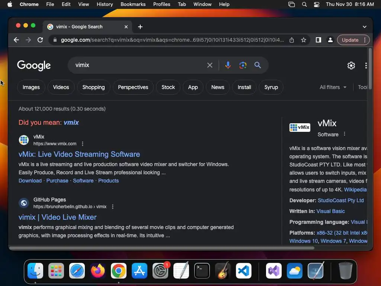Open the Chrome profile avatar menu
The image size is (381, 286).
click(x=330, y=40)
